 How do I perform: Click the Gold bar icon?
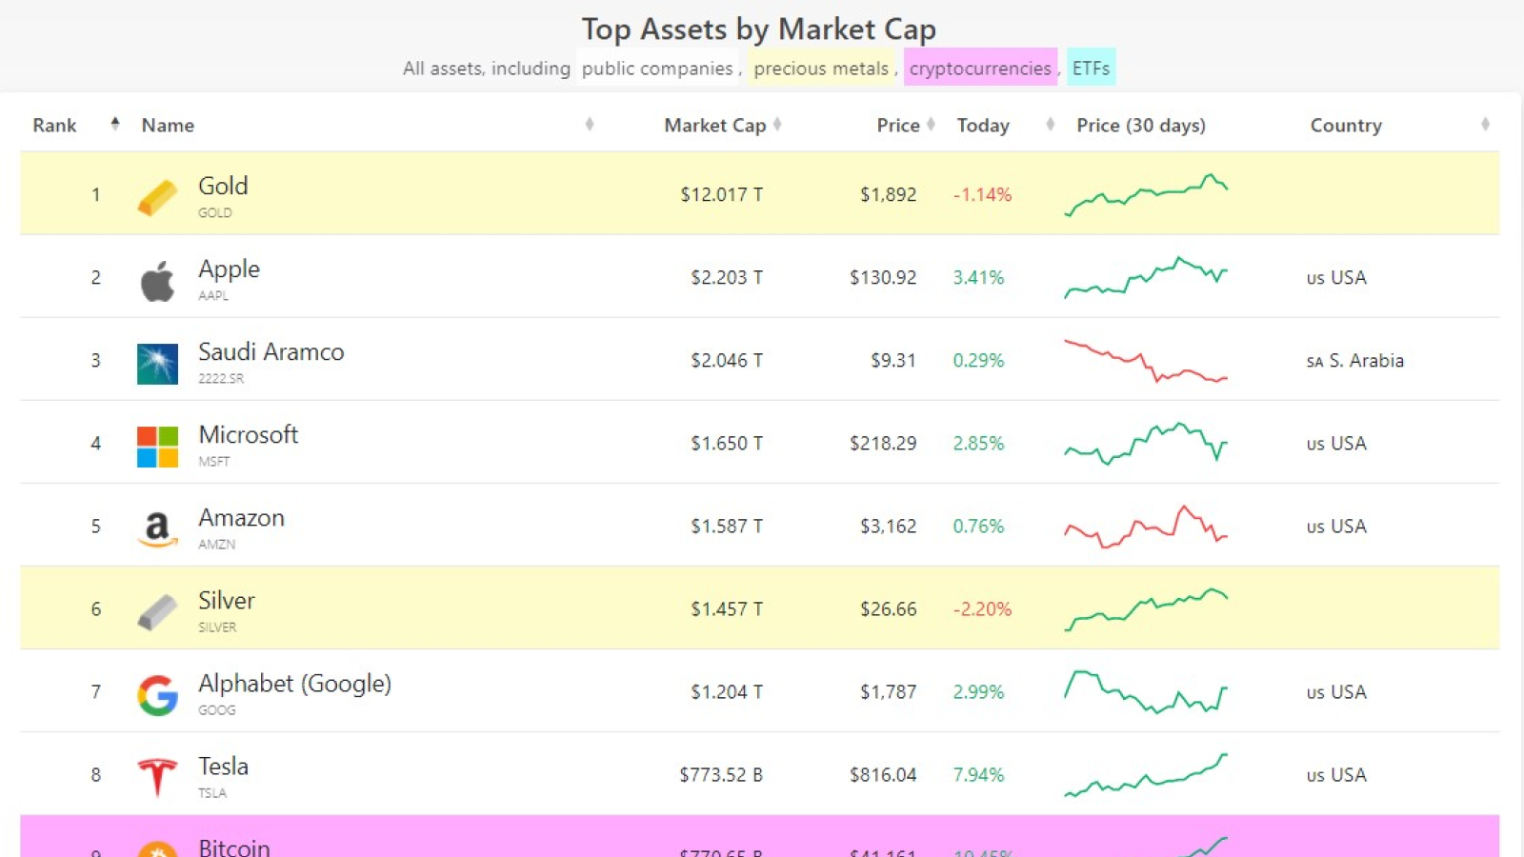157,198
